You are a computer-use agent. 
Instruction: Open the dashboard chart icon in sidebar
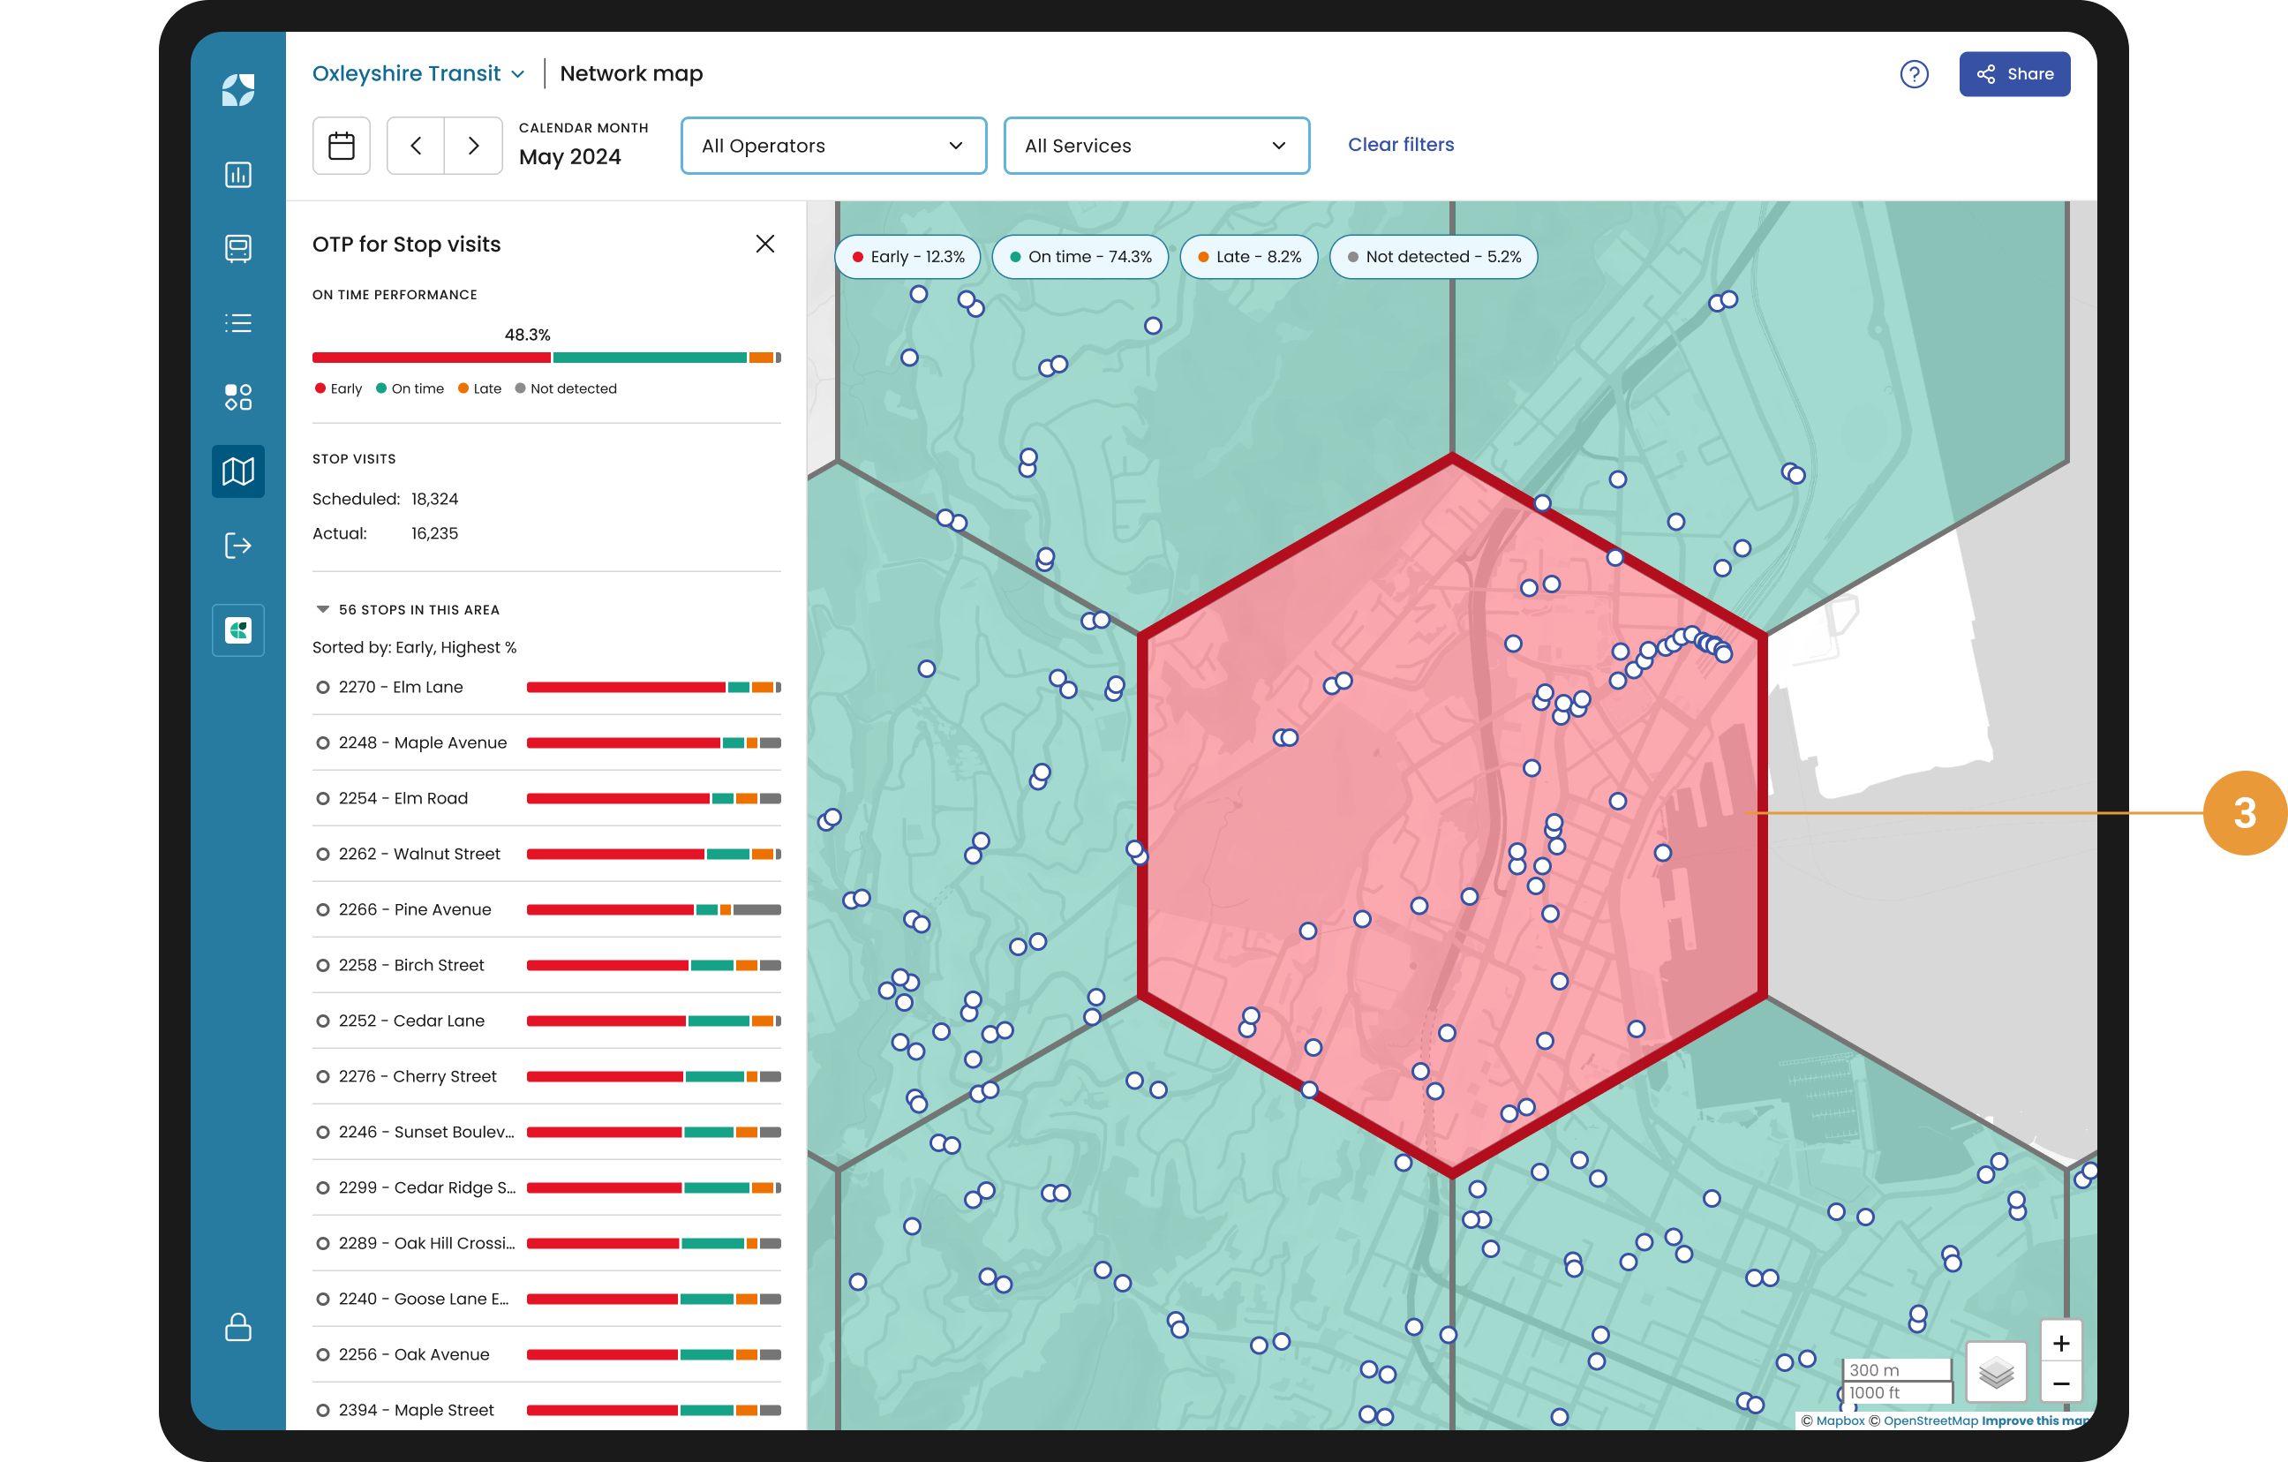(237, 175)
